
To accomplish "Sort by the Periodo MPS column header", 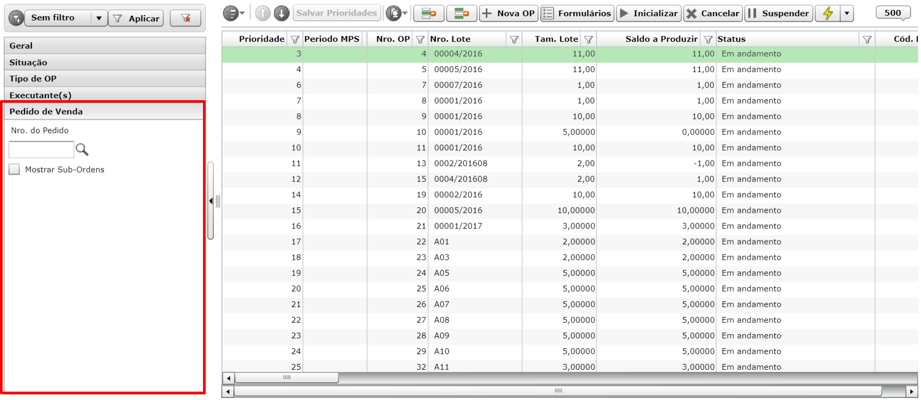I will (x=332, y=39).
